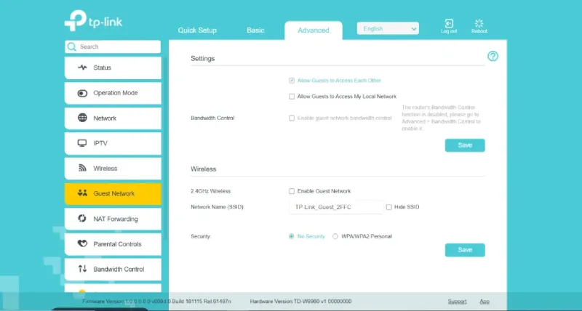Click the Network globe icon
582x311 pixels.
tap(82, 118)
